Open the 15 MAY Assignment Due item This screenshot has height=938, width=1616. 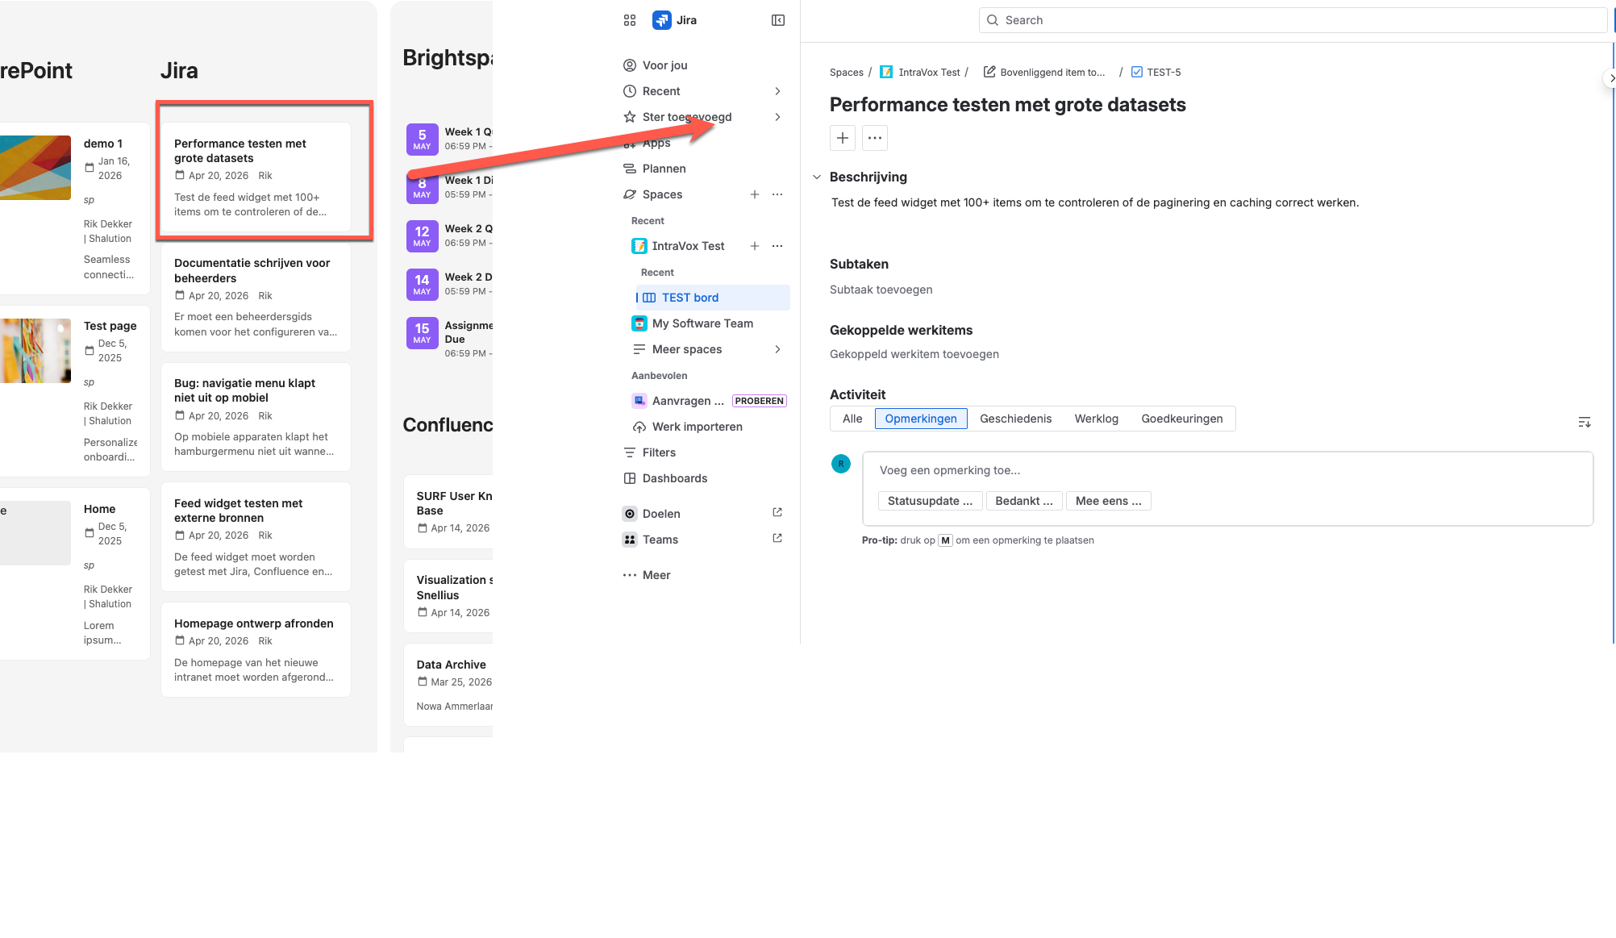449,339
